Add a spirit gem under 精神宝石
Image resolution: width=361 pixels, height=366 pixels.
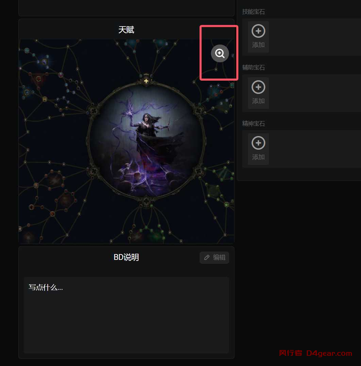click(x=258, y=149)
